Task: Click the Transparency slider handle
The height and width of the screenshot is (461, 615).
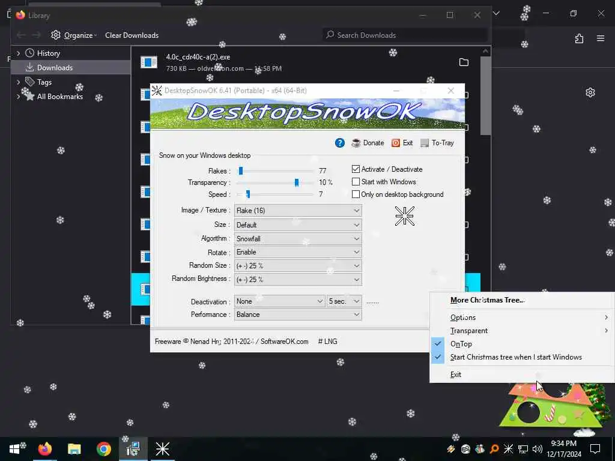Action: [x=297, y=182]
